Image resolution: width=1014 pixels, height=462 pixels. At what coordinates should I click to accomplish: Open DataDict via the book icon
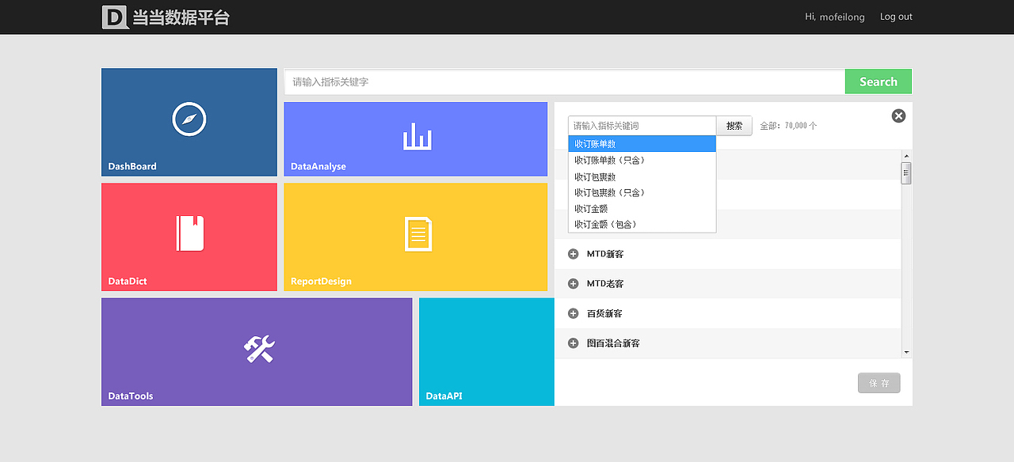(190, 233)
